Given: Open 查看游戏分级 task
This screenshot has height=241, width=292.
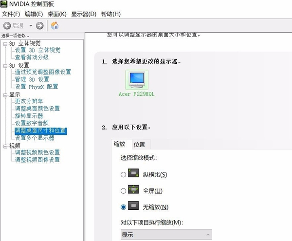Looking at the screenshot, I should coord(32,57).
